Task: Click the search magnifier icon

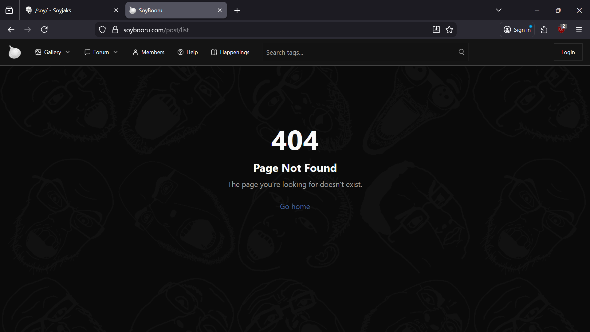Action: [x=461, y=52]
